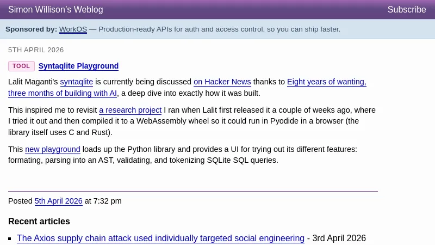This screenshot has height=245, width=435.
Task: Open the Axios supply chain attack article
Action: pyautogui.click(x=160, y=238)
